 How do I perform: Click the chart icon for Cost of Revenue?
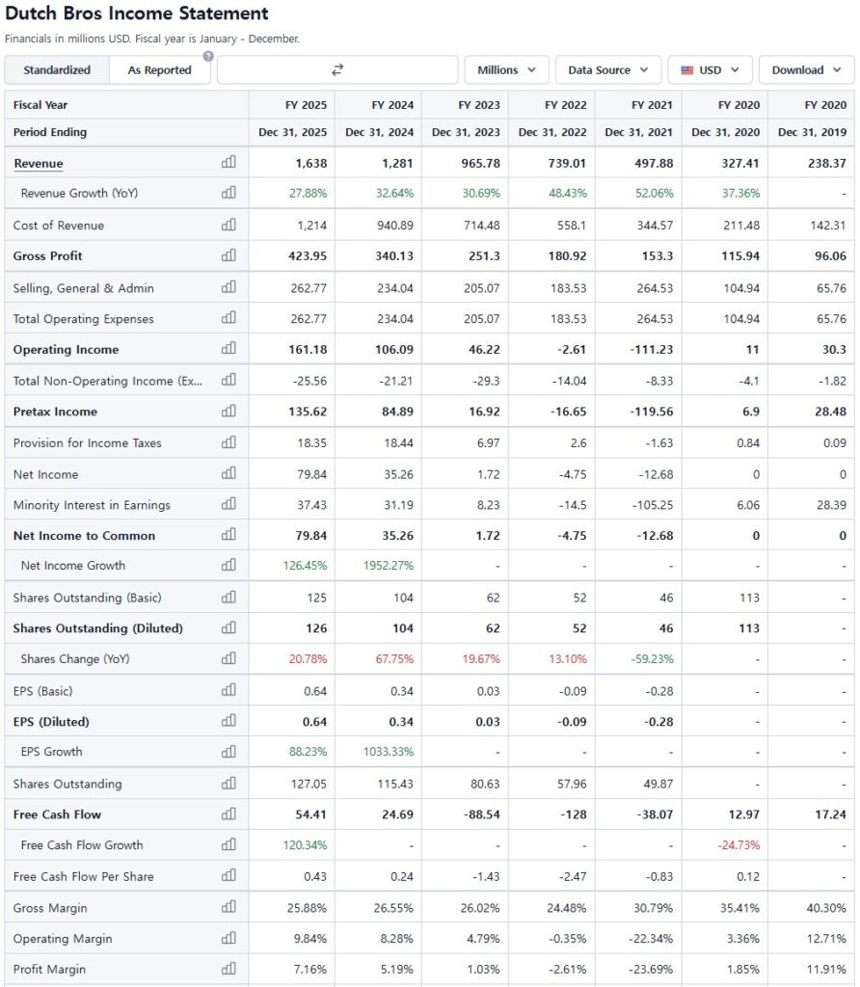coord(228,226)
